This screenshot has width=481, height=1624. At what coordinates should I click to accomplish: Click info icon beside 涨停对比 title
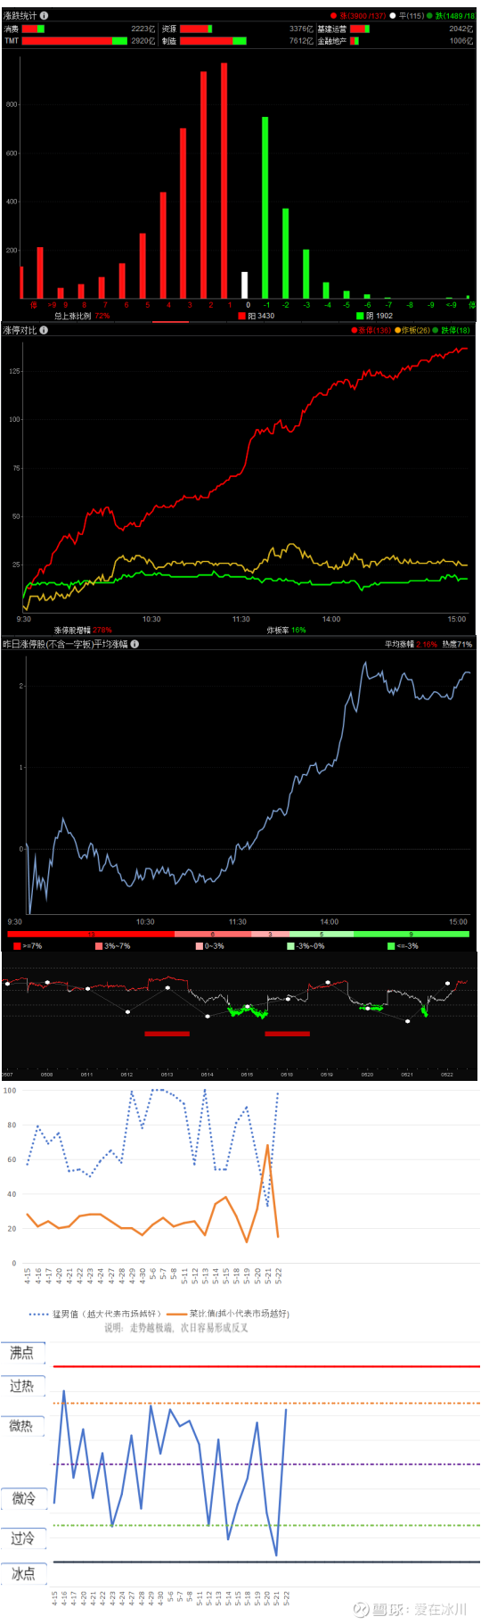pos(44,330)
